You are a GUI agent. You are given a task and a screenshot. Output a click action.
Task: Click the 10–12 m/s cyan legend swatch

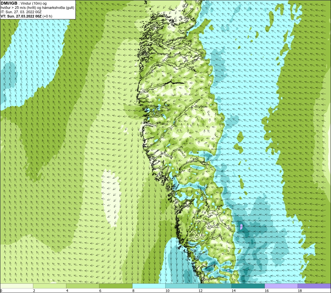[182, 286]
